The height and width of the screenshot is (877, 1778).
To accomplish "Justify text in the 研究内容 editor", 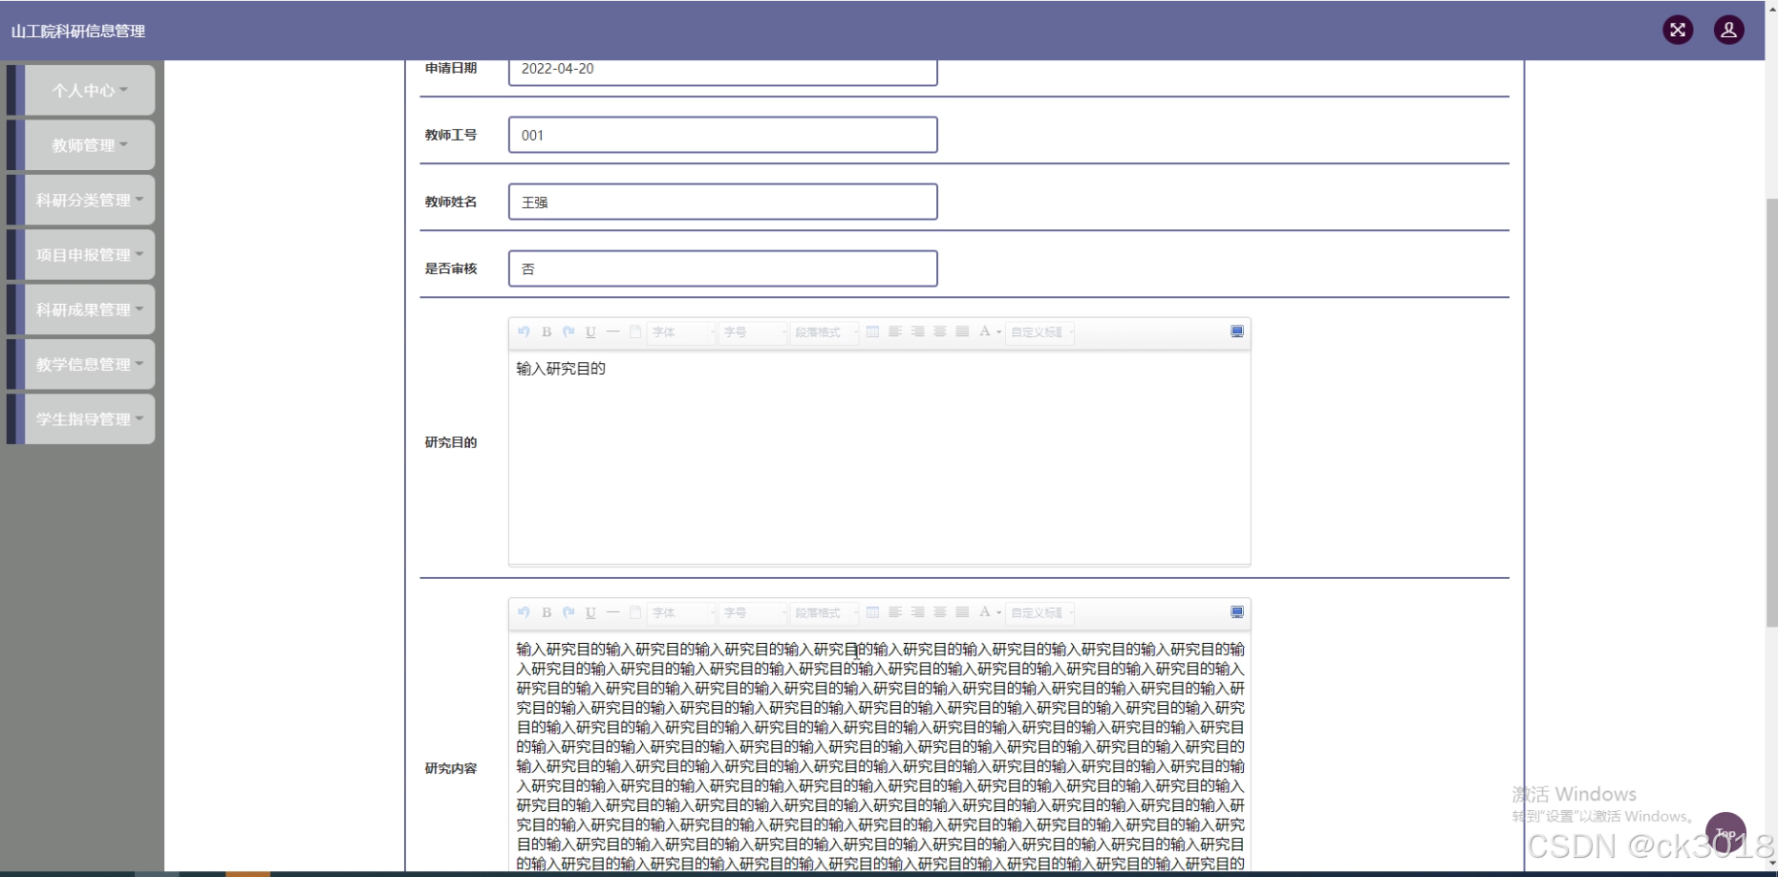I will tap(962, 612).
